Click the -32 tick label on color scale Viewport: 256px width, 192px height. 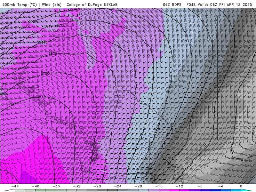click(76, 186)
